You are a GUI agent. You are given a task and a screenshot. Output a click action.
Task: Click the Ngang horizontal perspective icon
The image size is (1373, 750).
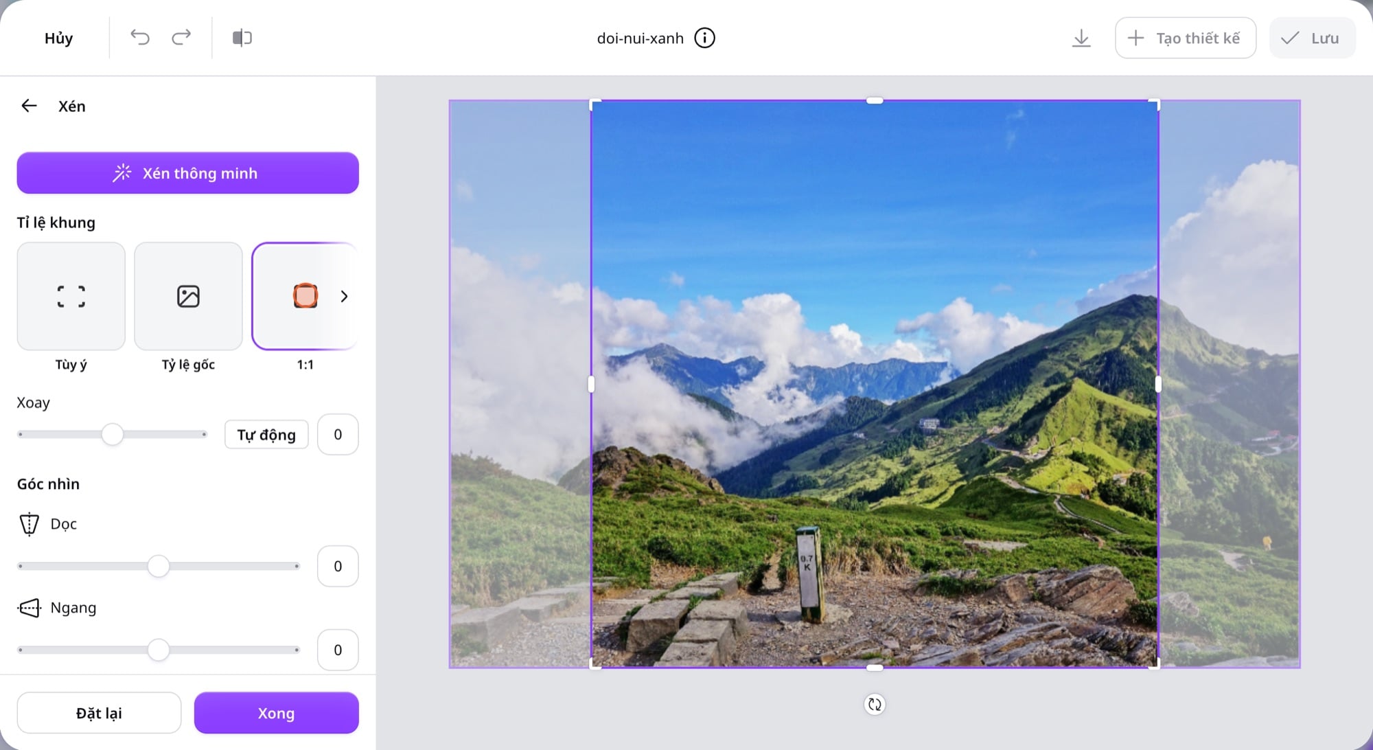pos(29,608)
